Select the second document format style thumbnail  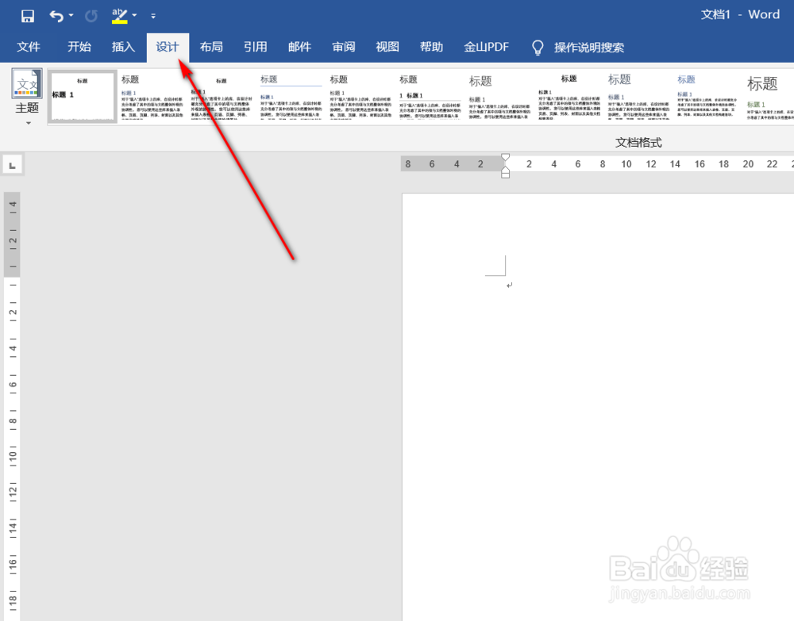click(152, 97)
